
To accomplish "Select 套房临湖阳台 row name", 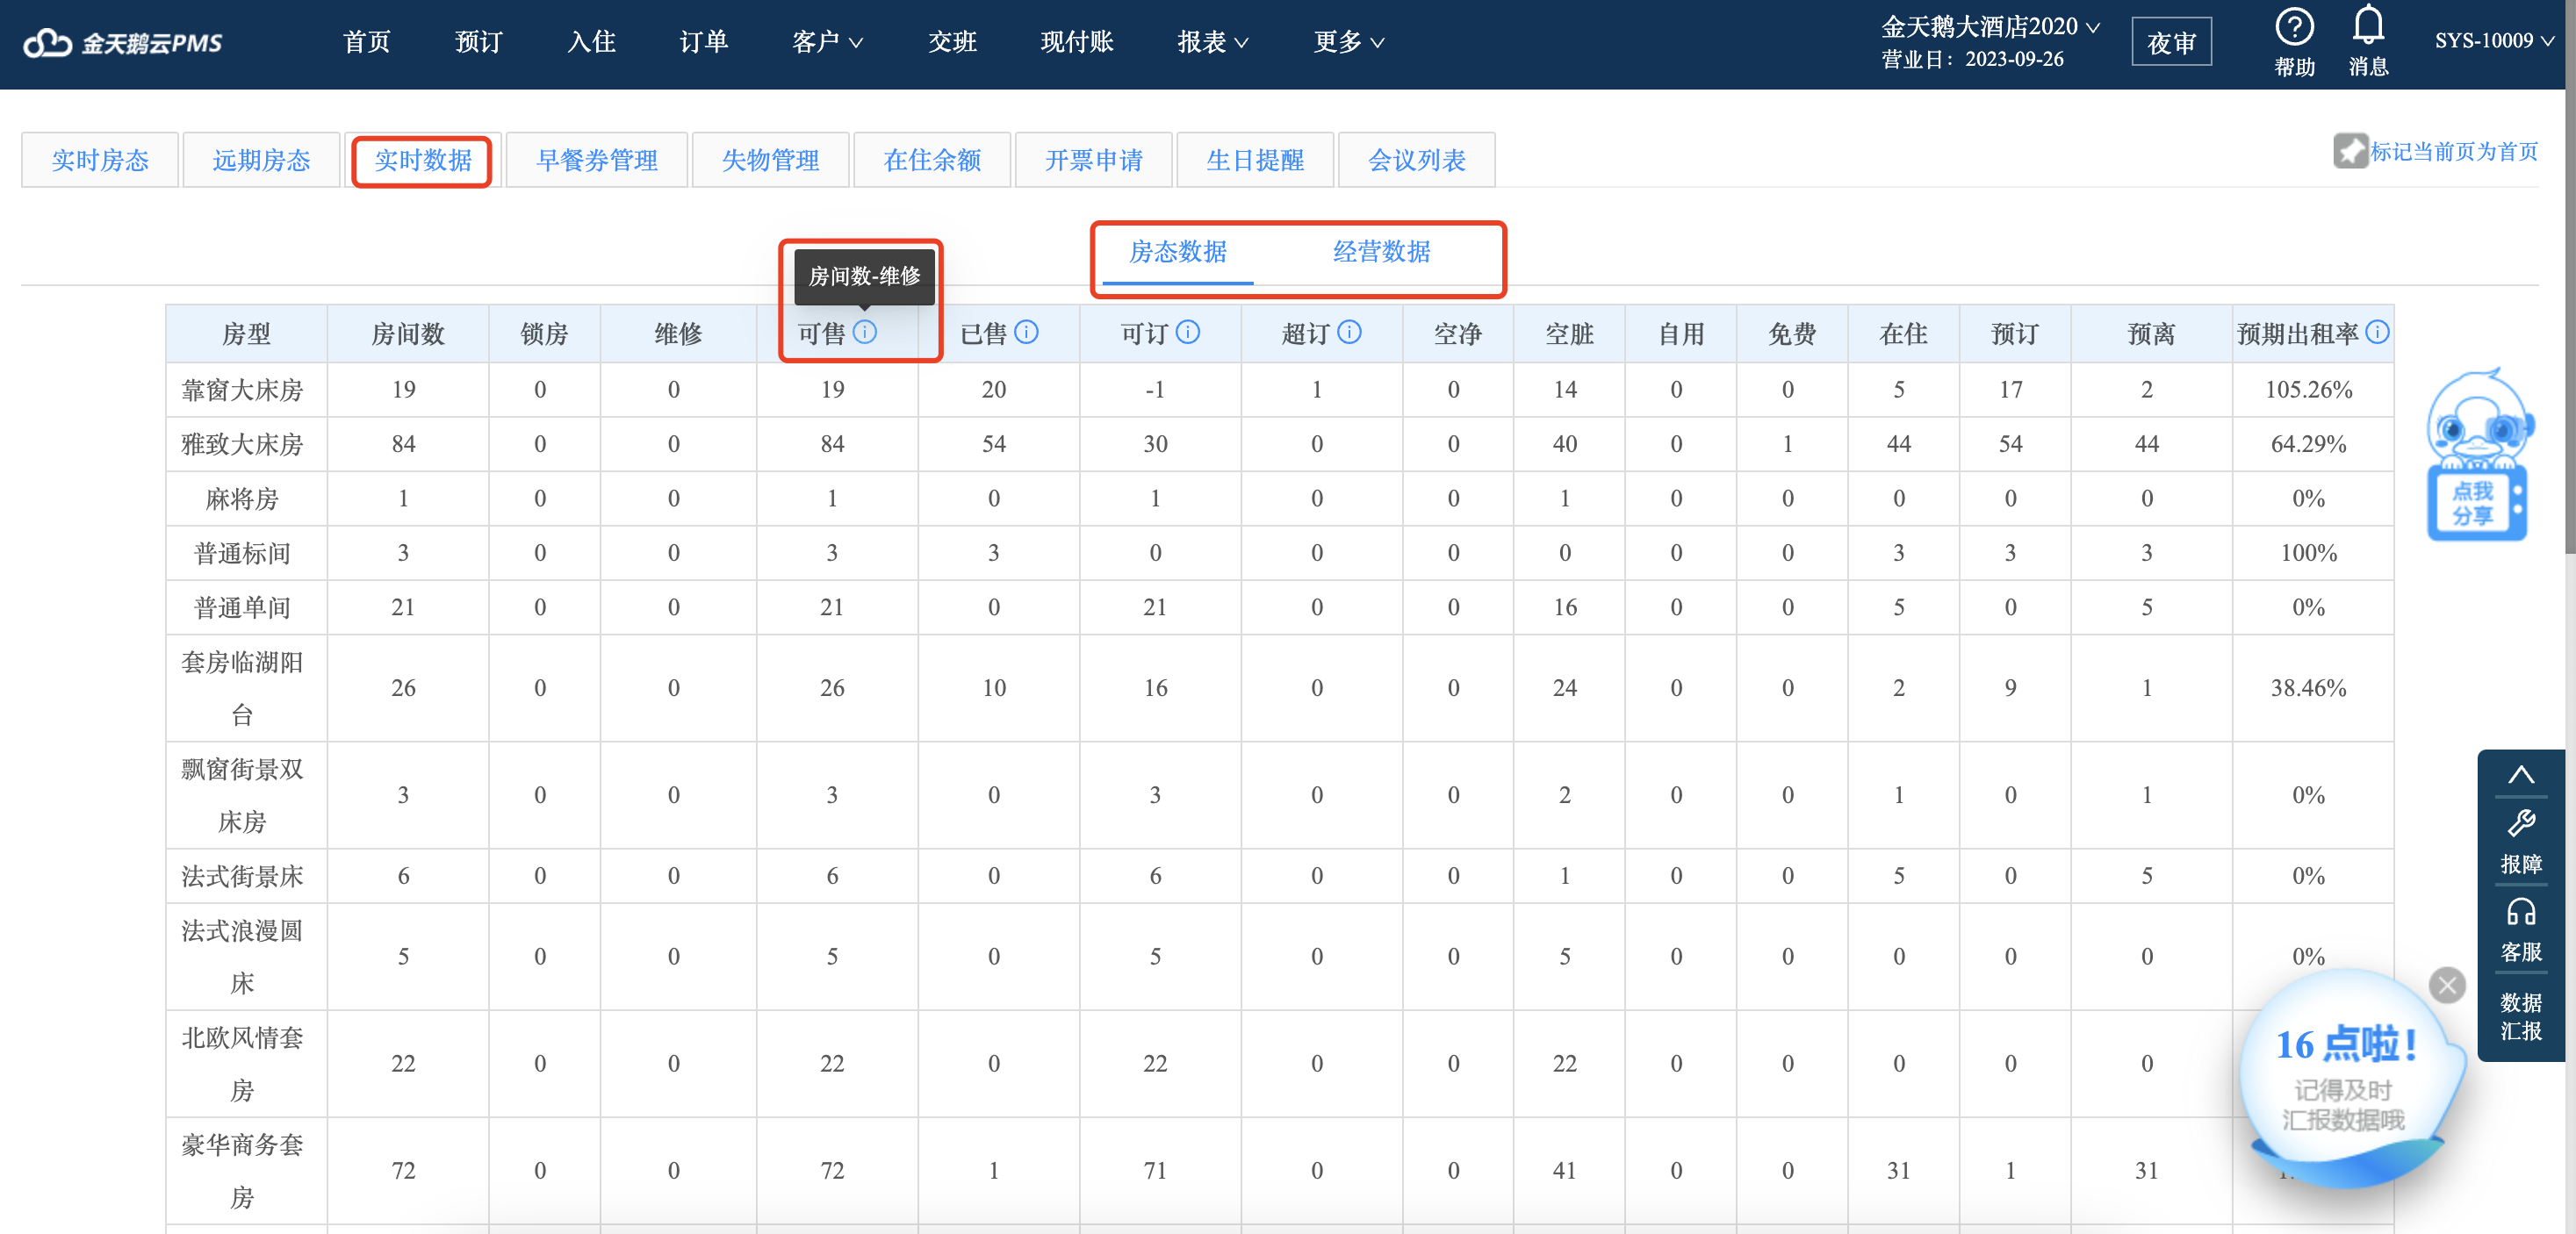I will coord(242,688).
